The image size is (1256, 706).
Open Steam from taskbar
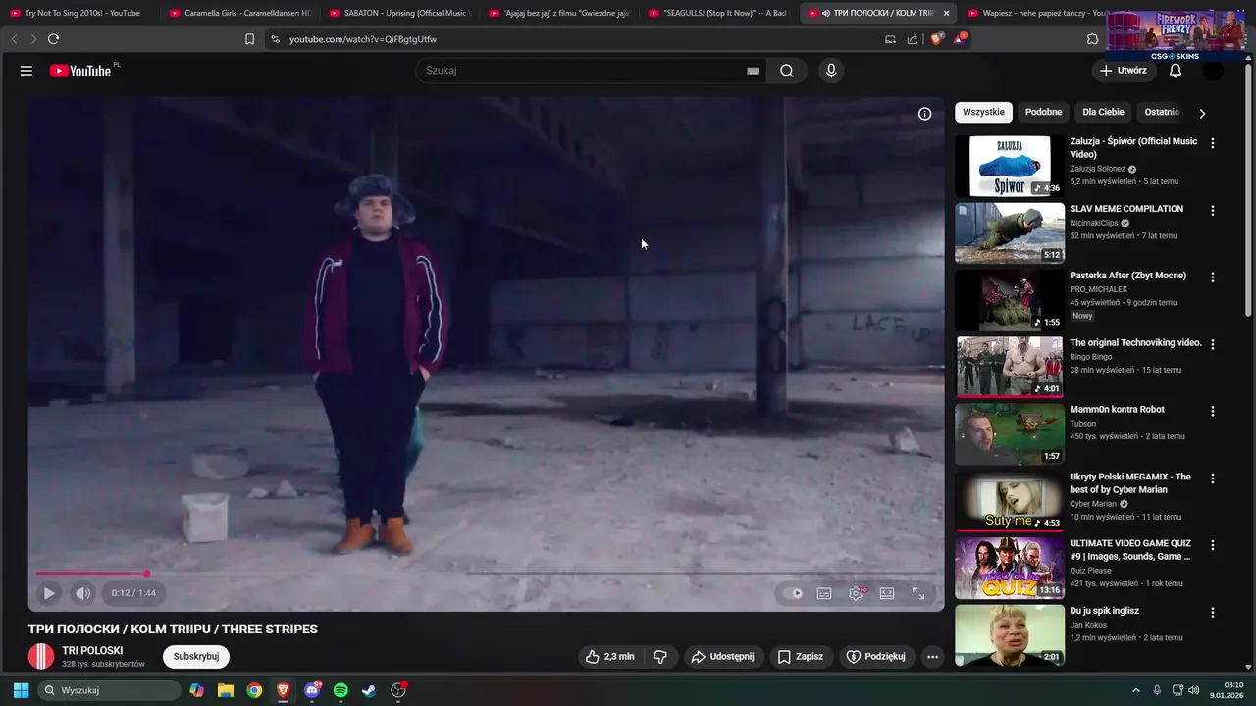[x=369, y=690]
